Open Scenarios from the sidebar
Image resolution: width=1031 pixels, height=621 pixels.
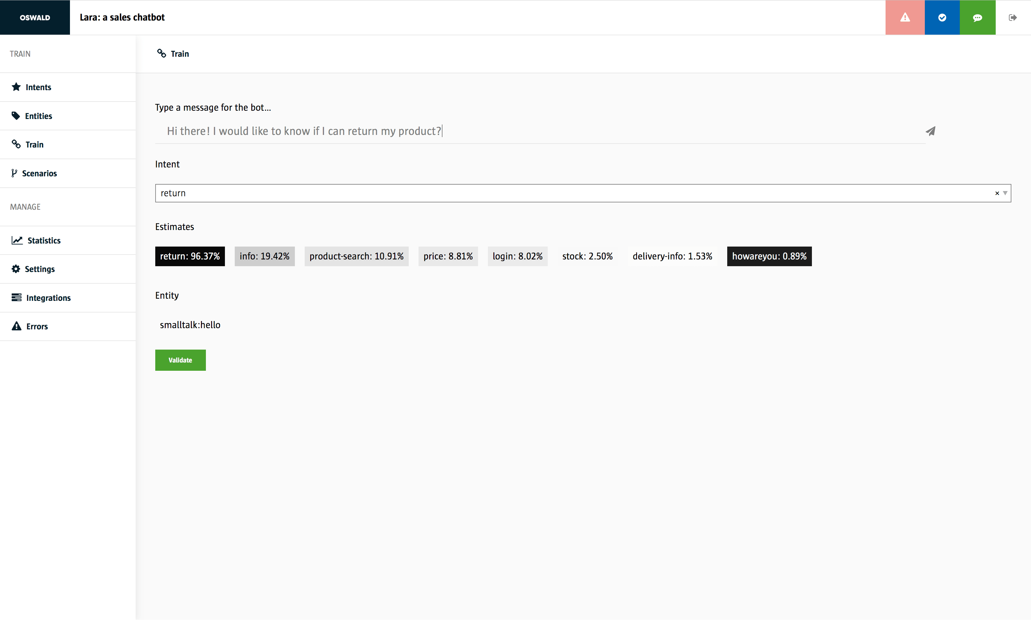(x=39, y=173)
